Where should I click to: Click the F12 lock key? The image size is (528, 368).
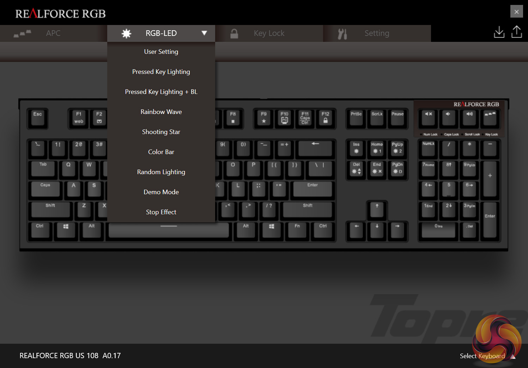click(x=325, y=118)
